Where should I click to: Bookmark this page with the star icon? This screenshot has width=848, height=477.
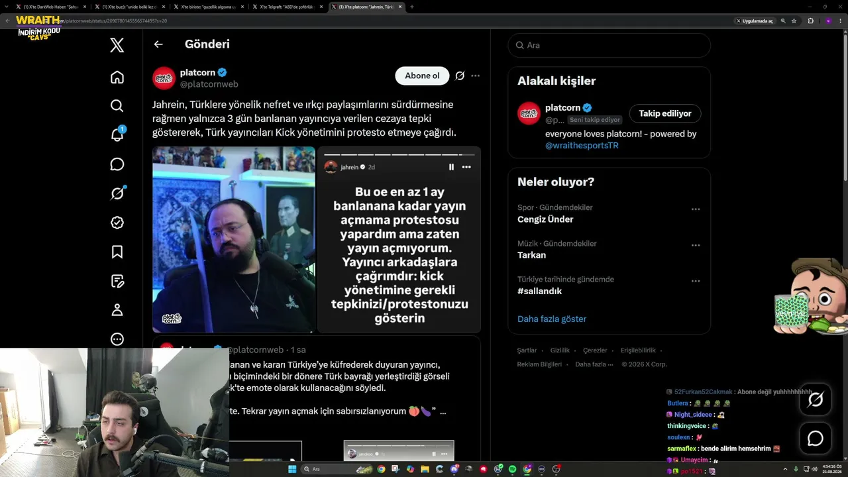coord(794,21)
